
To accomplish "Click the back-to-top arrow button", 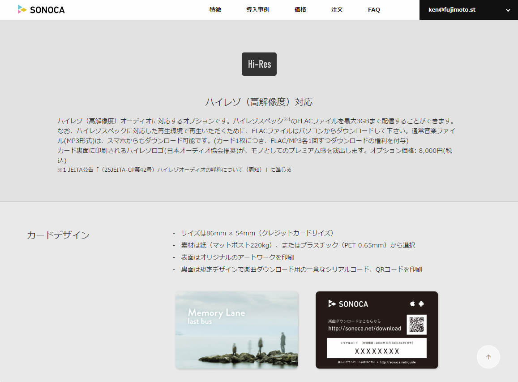I will click(488, 357).
